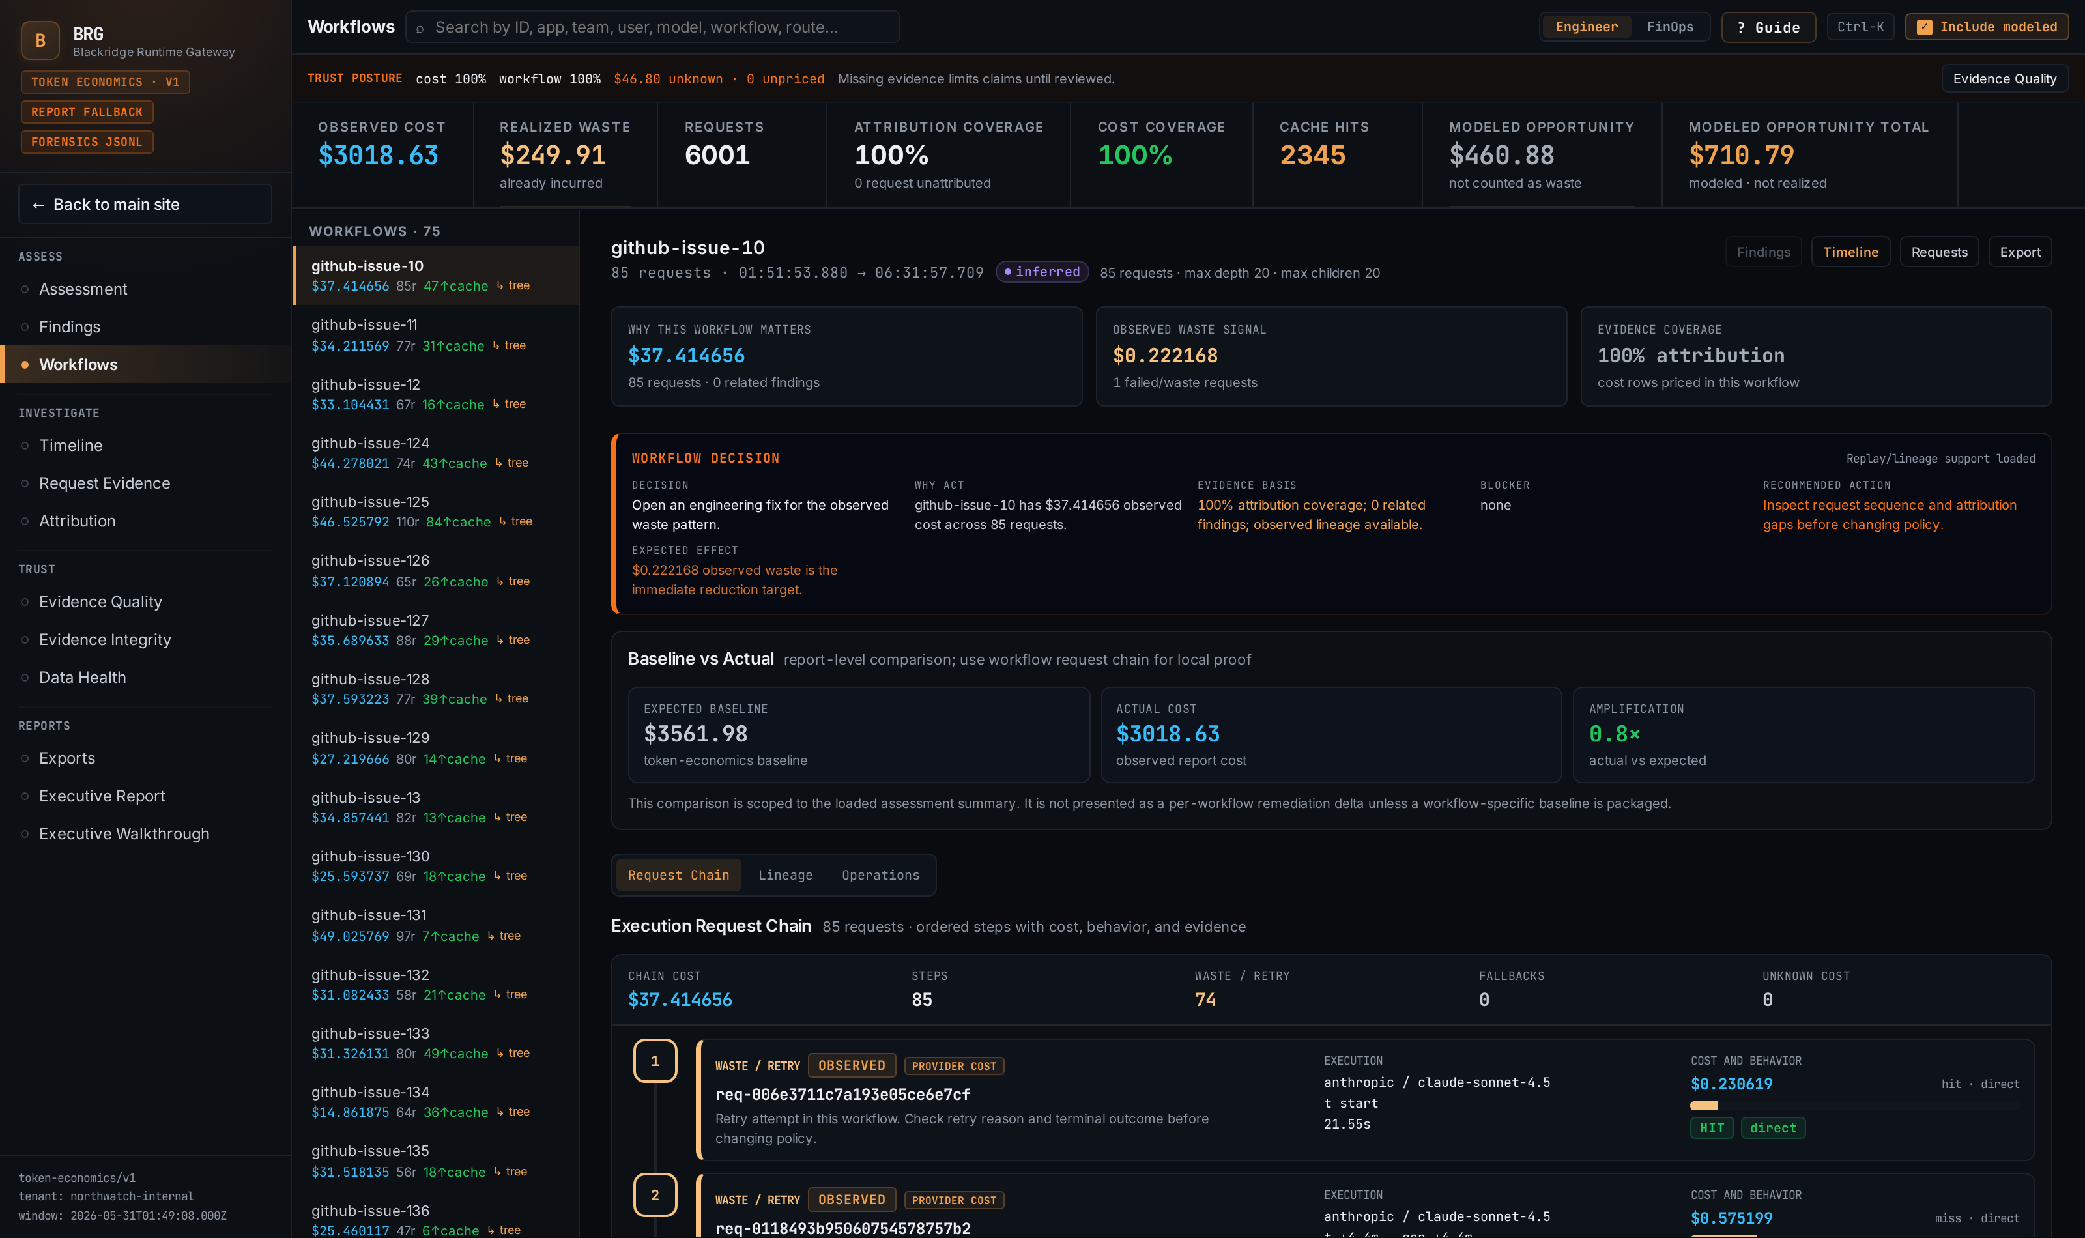The width and height of the screenshot is (2085, 1238).
Task: Select workflow github-issue-130
Action: (x=435, y=866)
